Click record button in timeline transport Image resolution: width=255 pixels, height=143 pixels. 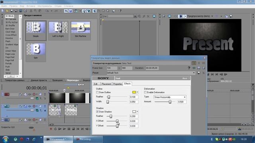[51, 129]
